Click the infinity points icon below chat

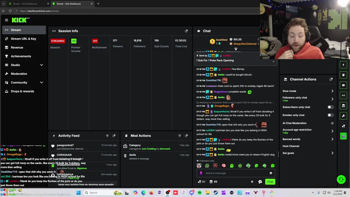202,182
